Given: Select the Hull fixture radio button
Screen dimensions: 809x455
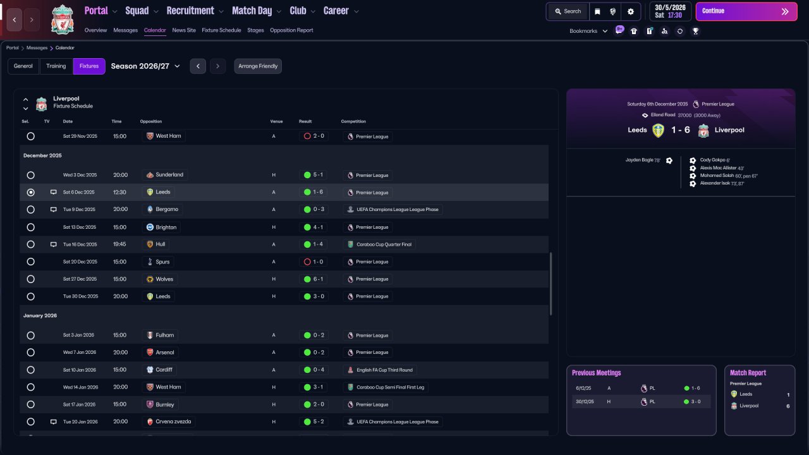Looking at the screenshot, I should (x=30, y=245).
